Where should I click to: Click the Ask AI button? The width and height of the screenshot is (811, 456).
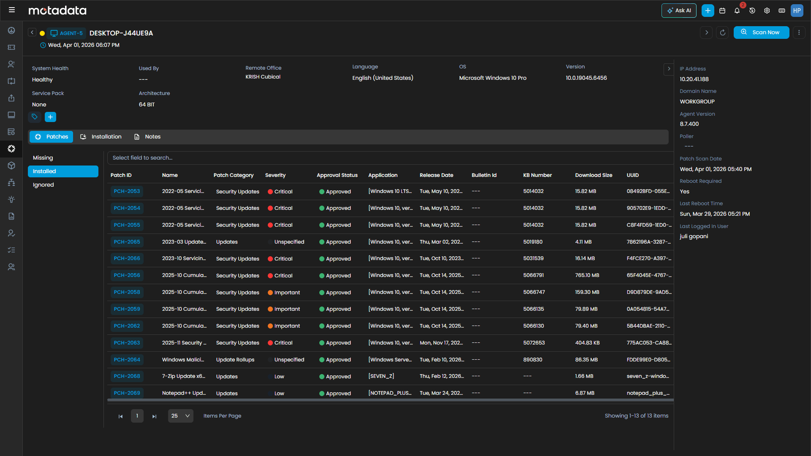pos(678,11)
